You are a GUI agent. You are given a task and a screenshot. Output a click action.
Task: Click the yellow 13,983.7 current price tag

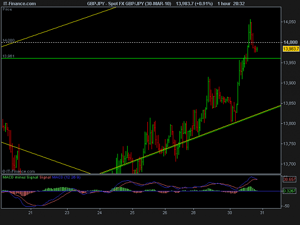click(291, 49)
